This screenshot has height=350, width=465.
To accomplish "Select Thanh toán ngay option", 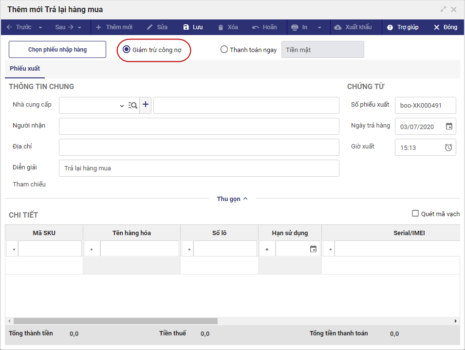I will (x=224, y=49).
